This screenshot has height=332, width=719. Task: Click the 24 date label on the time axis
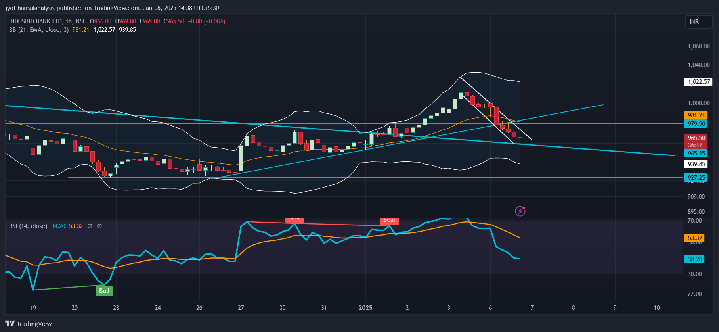coord(158,308)
